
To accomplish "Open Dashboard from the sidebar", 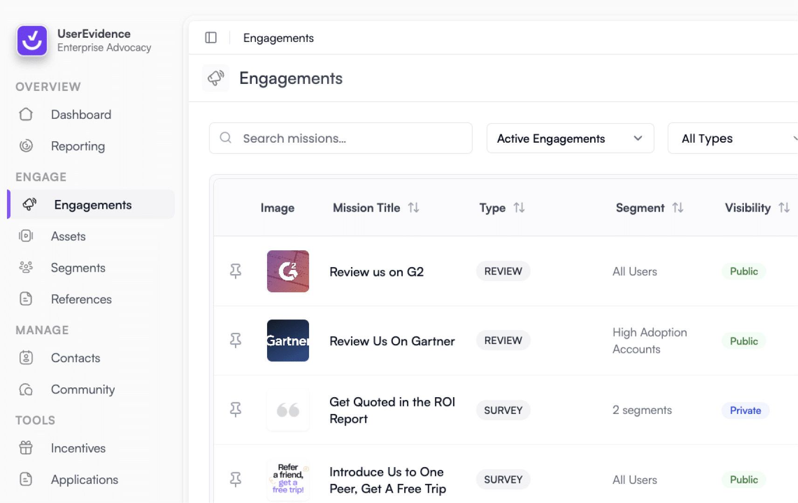I will pos(81,115).
